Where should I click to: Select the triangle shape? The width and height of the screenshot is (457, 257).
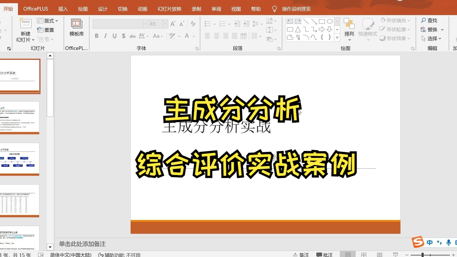point(298,29)
